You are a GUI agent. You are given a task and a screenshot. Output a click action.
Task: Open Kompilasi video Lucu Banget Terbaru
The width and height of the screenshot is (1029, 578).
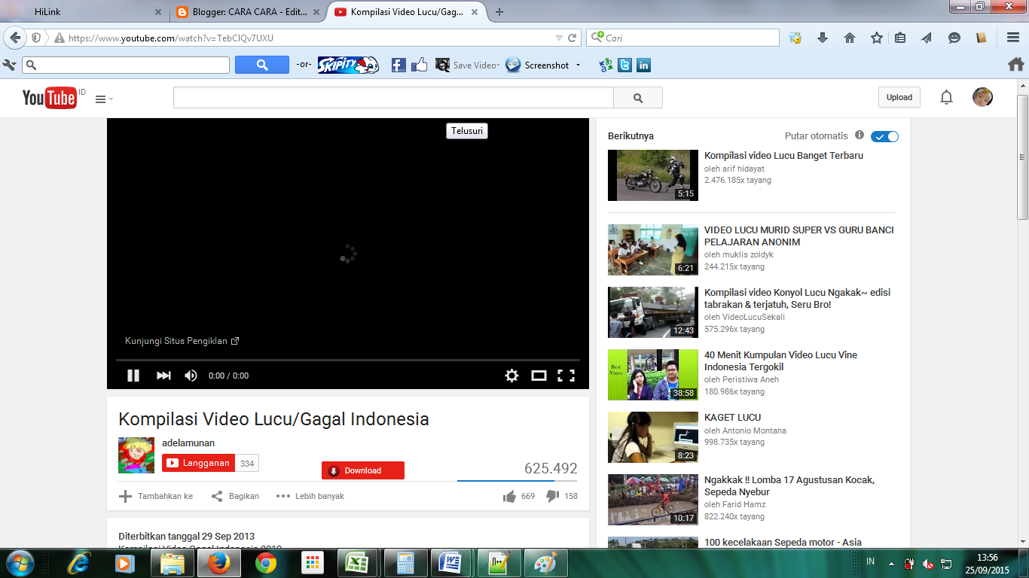point(783,156)
